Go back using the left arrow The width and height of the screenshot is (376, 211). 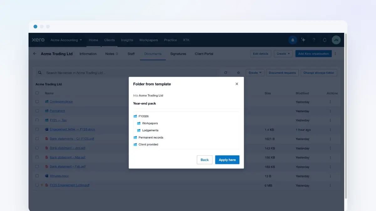pyautogui.click(x=35, y=54)
